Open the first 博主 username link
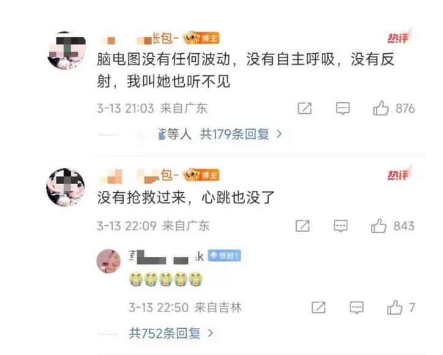The width and height of the screenshot is (443, 355). coord(140,39)
